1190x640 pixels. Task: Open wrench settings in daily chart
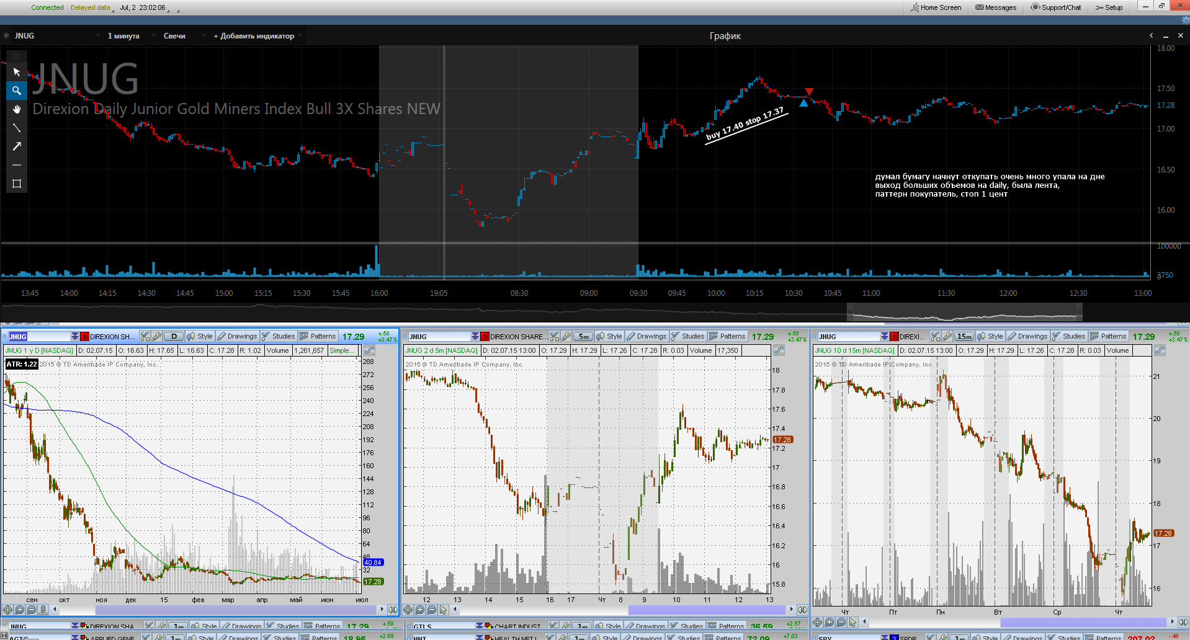point(157,336)
